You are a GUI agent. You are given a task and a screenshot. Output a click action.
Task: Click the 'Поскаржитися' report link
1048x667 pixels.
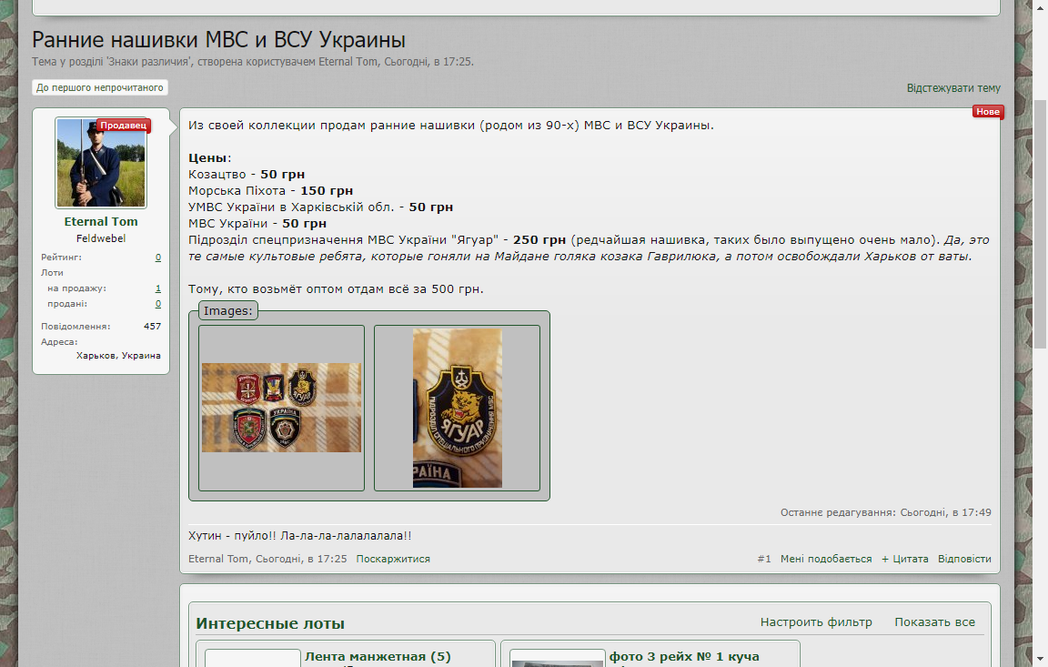(x=393, y=559)
